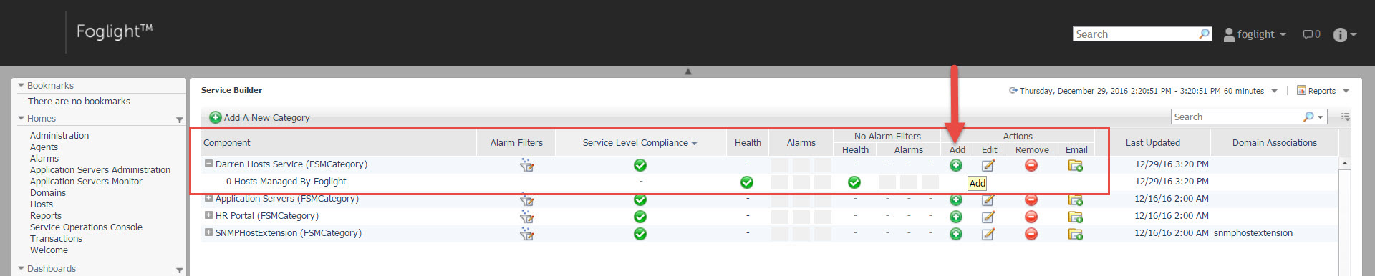The image size is (1375, 276).
Task: Open Alarms in Homes list
Action: tap(44, 159)
